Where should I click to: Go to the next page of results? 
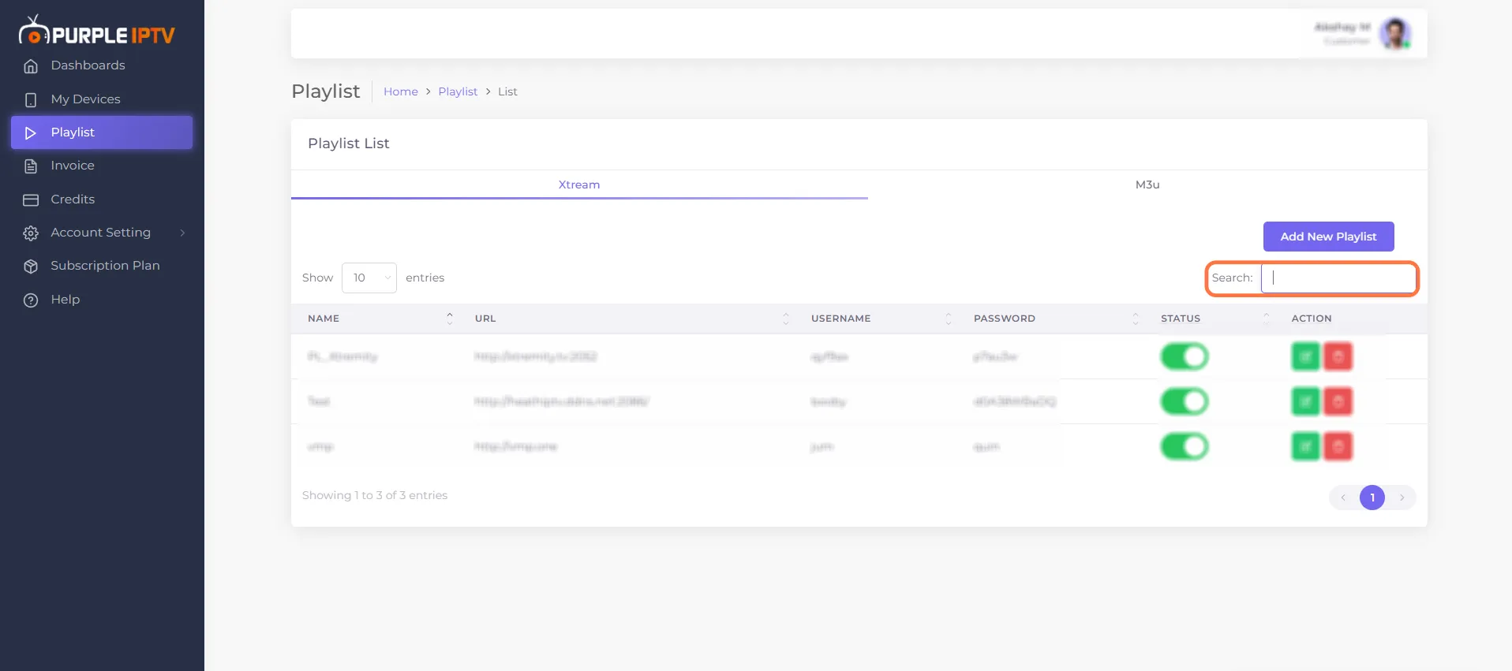coord(1402,498)
